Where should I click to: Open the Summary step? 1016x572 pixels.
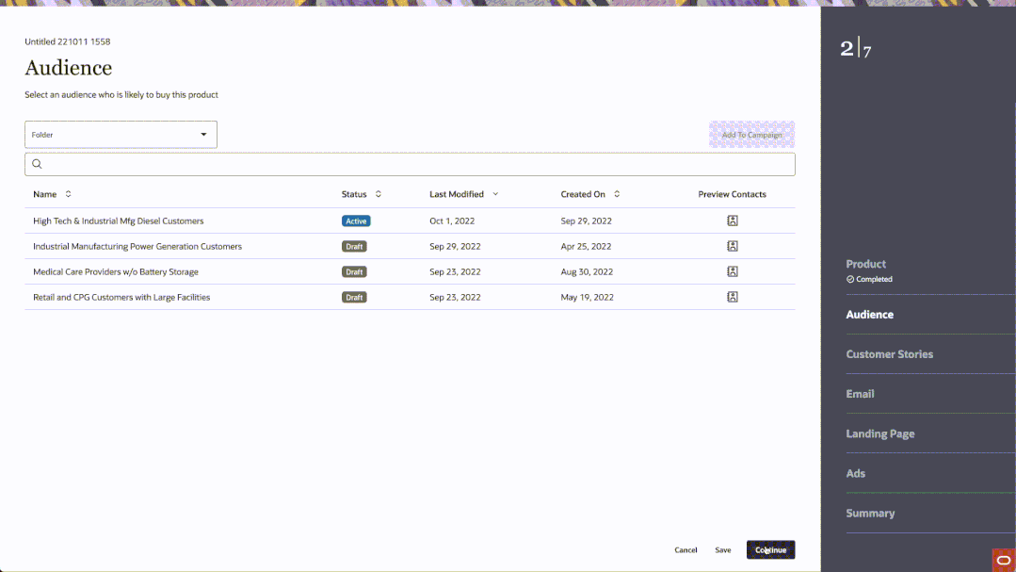click(869, 513)
